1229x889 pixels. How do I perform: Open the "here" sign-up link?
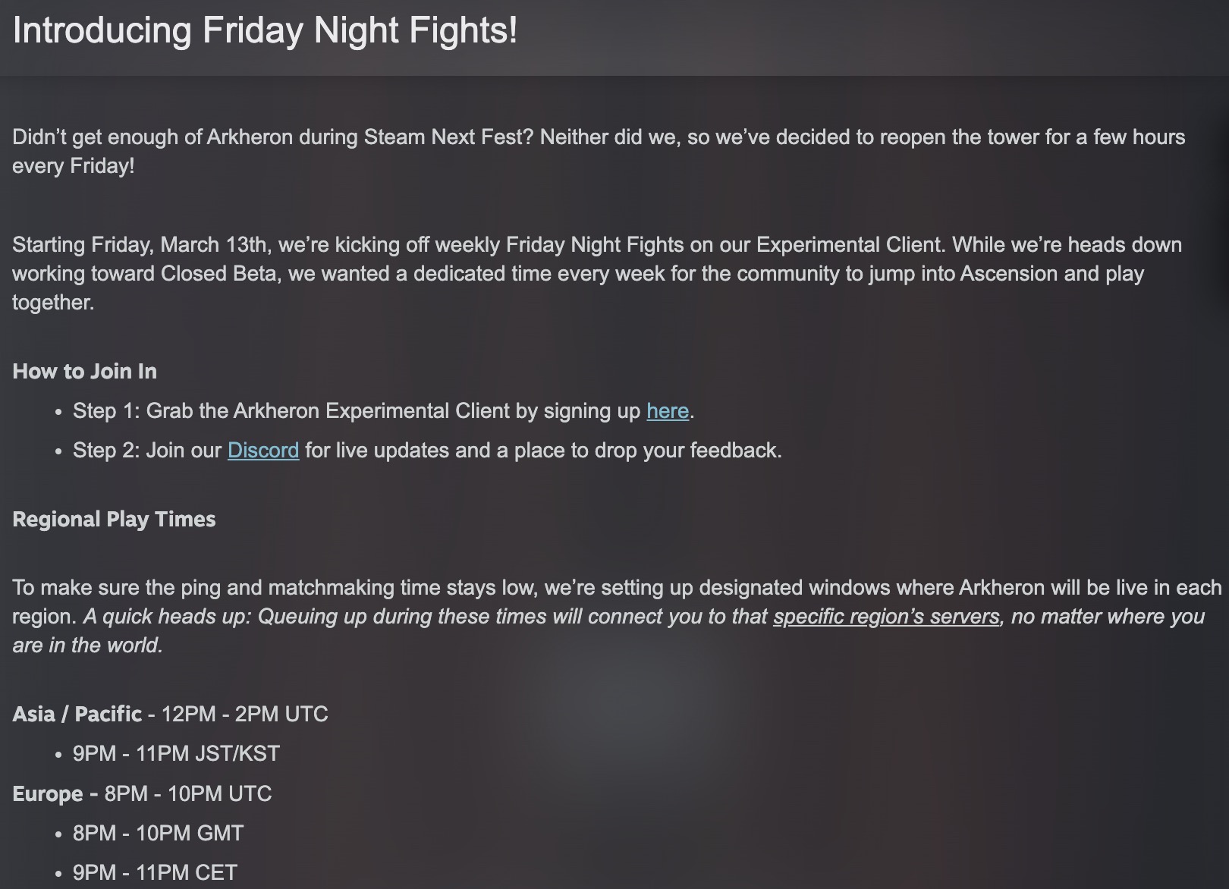[x=668, y=411]
